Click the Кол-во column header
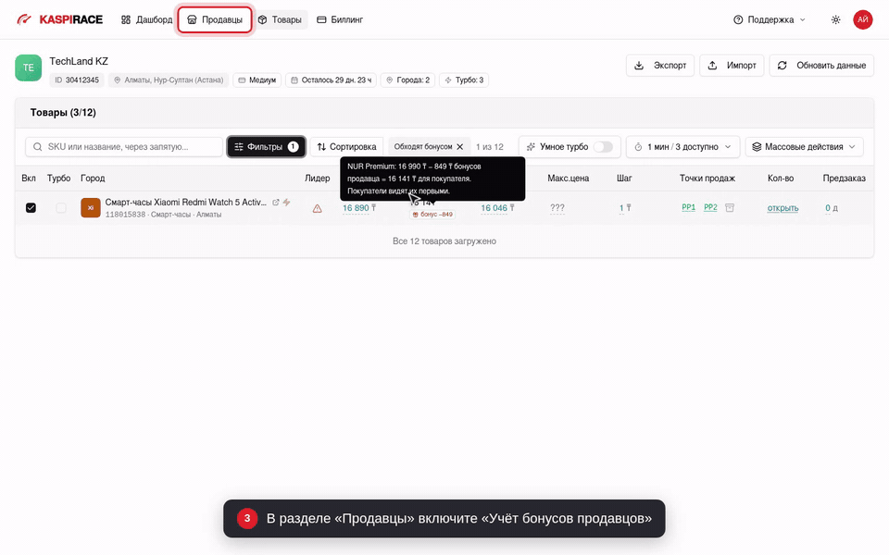889x555 pixels. pyautogui.click(x=780, y=178)
